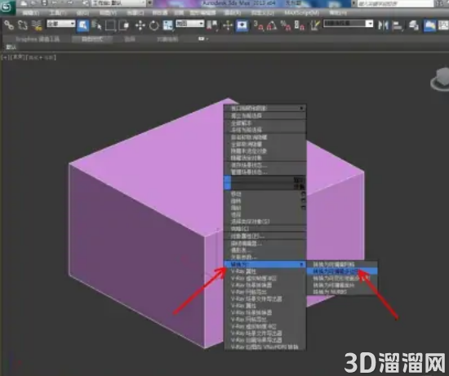449x376 pixels.
Task: Select 克隆(C) in the context menu
Action: [x=265, y=229]
